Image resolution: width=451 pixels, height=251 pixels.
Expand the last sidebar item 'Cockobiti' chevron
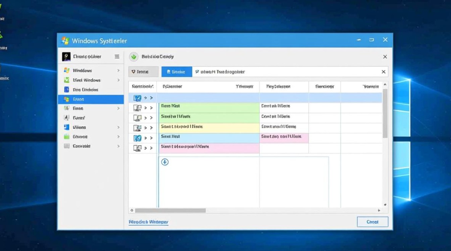coord(118,146)
